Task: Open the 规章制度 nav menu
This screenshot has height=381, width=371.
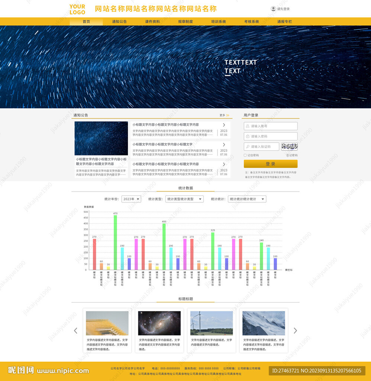Action: (x=185, y=21)
